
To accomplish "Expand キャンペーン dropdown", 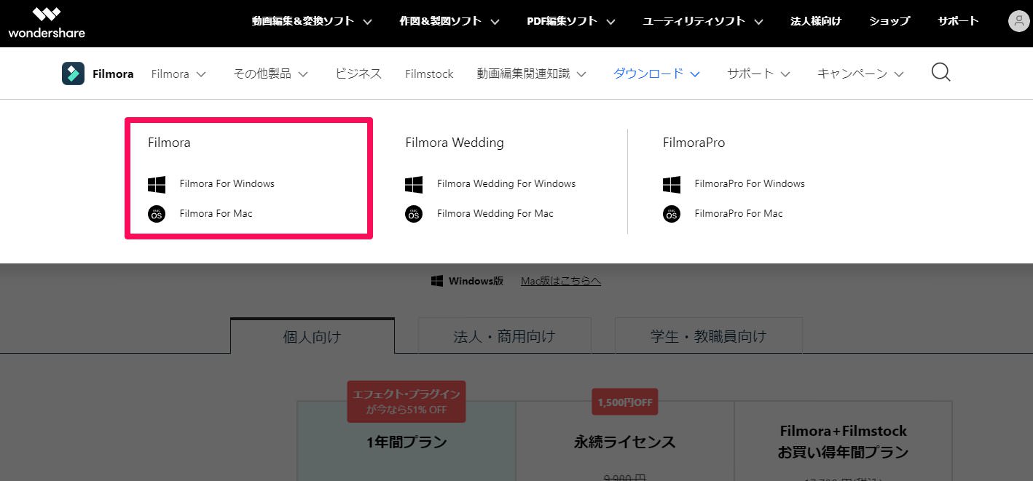I will point(860,73).
